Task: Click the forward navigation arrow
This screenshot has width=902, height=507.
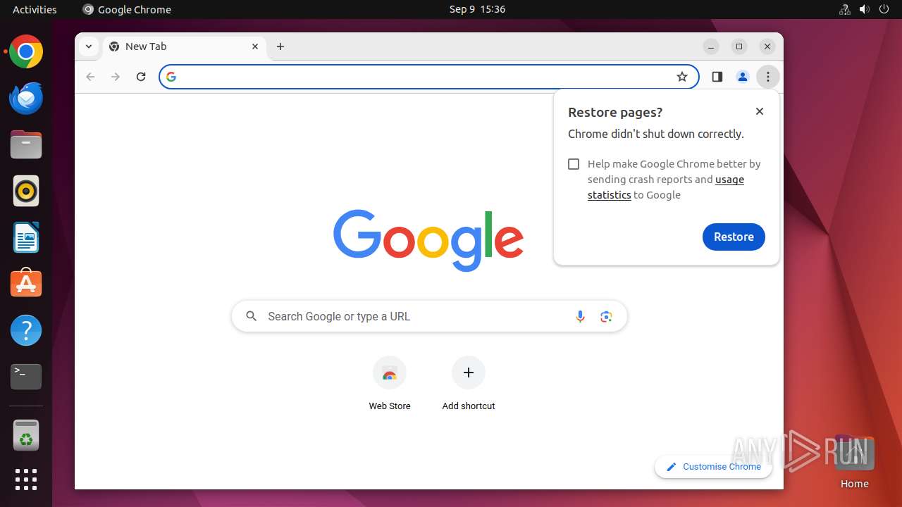Action: pos(116,77)
